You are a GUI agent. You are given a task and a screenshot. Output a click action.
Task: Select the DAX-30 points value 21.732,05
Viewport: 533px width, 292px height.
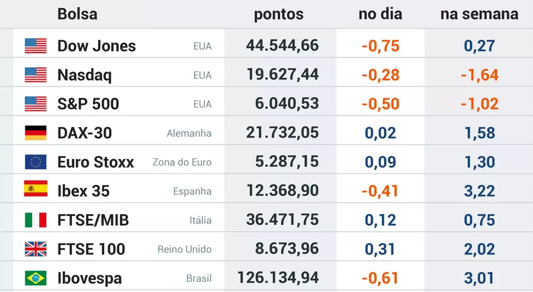282,133
